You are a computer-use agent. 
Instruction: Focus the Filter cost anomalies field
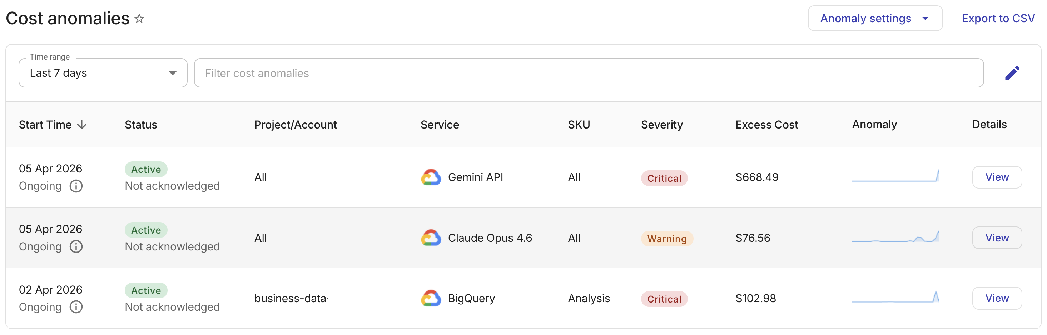589,73
